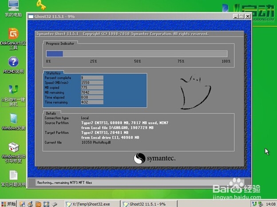Click status text 'Restoring... remaining NTFS MFT files'
This screenshot has height=207, width=277.
pyautogui.click(x=65, y=183)
